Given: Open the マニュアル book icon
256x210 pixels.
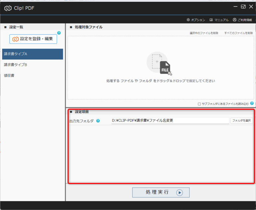Looking at the screenshot, I should 211,20.
